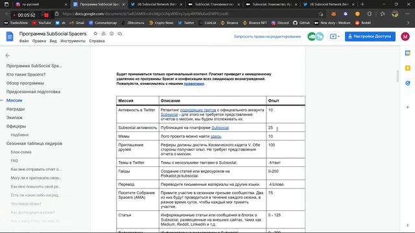Viewport: 415px width, 233px height.
Task: Switch to the ru-русский browser tab
Action: (x=41, y=5)
